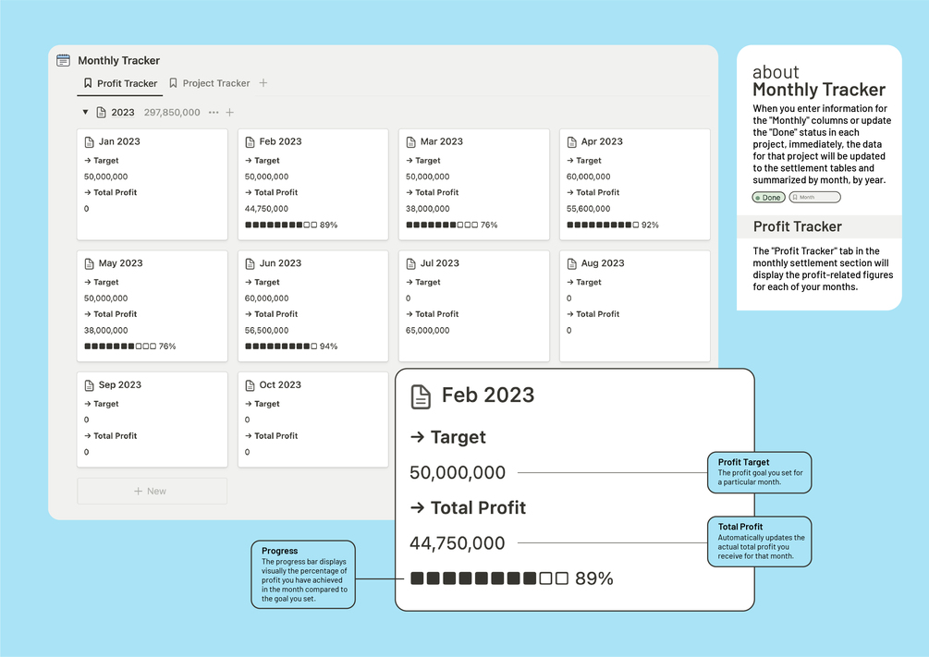Open the 2023 group page
929x657 pixels.
pos(123,113)
